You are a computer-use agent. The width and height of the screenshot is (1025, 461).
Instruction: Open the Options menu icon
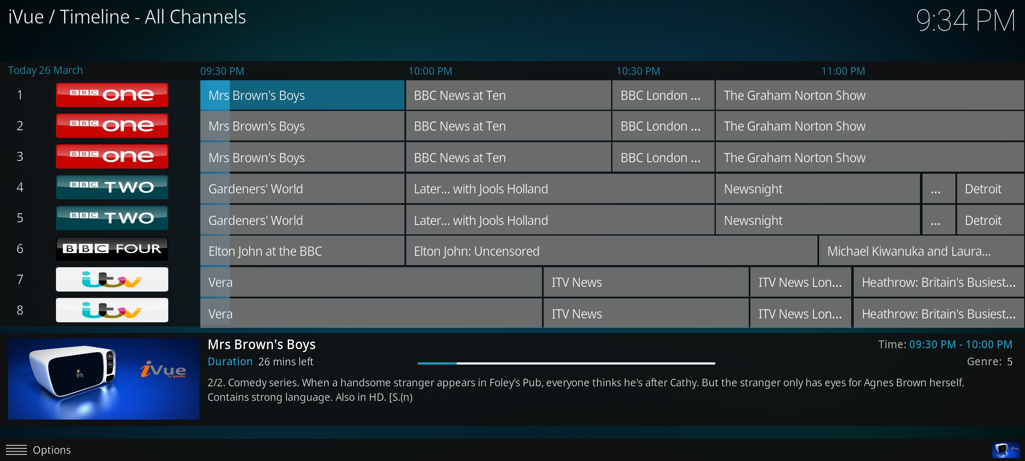point(16,450)
